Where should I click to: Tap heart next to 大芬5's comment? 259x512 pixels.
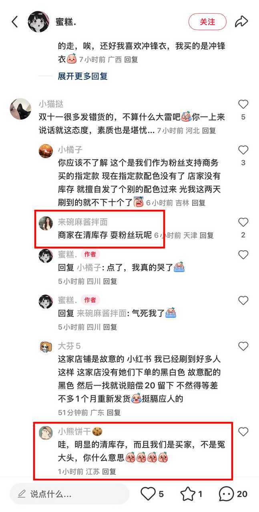pos(243,346)
